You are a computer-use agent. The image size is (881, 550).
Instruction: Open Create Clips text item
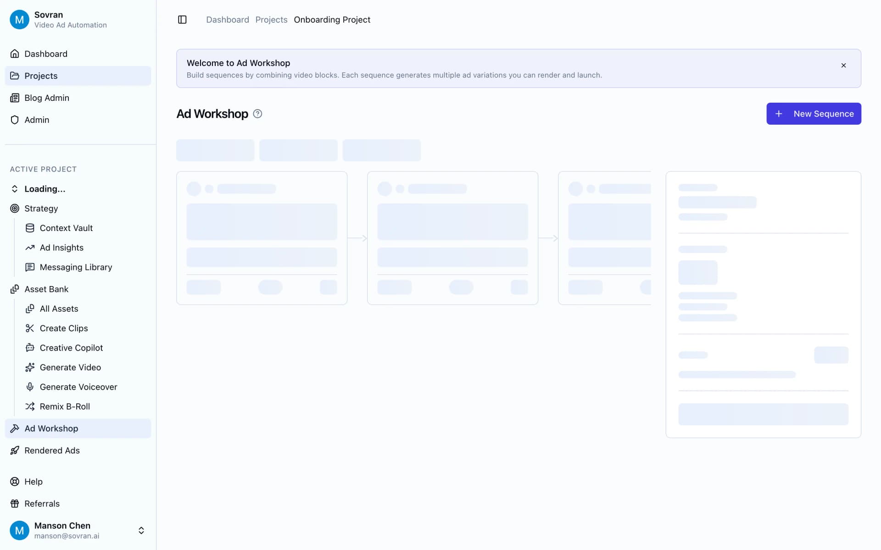pos(64,328)
